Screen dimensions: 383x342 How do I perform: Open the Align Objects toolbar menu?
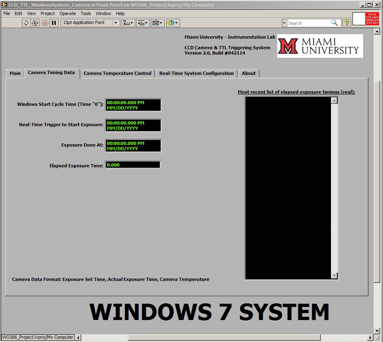point(128,23)
